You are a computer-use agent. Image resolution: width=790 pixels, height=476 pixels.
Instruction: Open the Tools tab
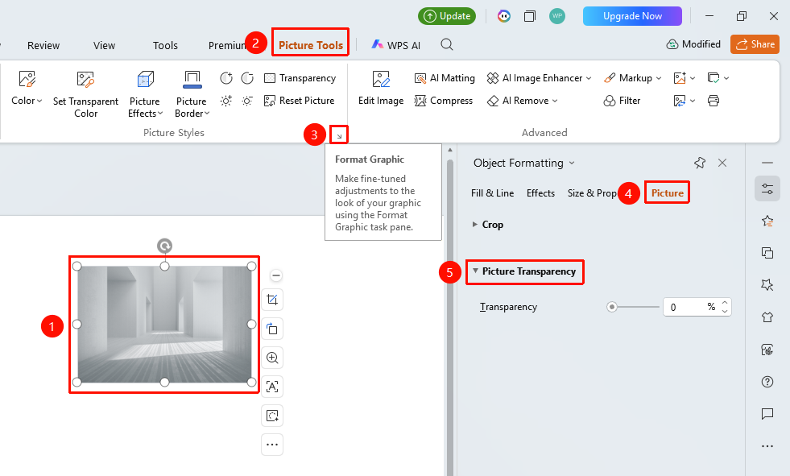tap(165, 45)
